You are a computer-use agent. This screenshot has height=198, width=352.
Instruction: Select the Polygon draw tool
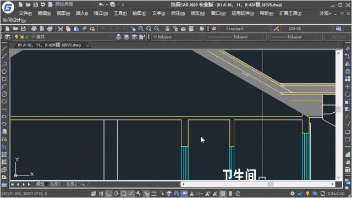(x=4, y=71)
